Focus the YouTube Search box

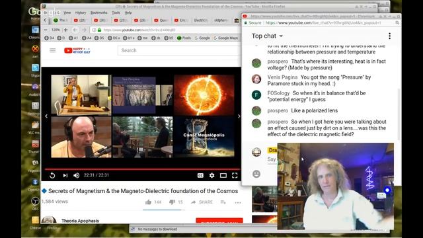178,50
